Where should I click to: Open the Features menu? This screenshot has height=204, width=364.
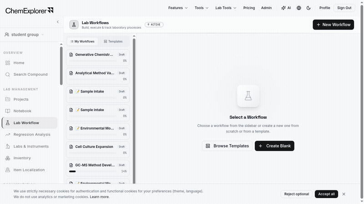(x=178, y=8)
